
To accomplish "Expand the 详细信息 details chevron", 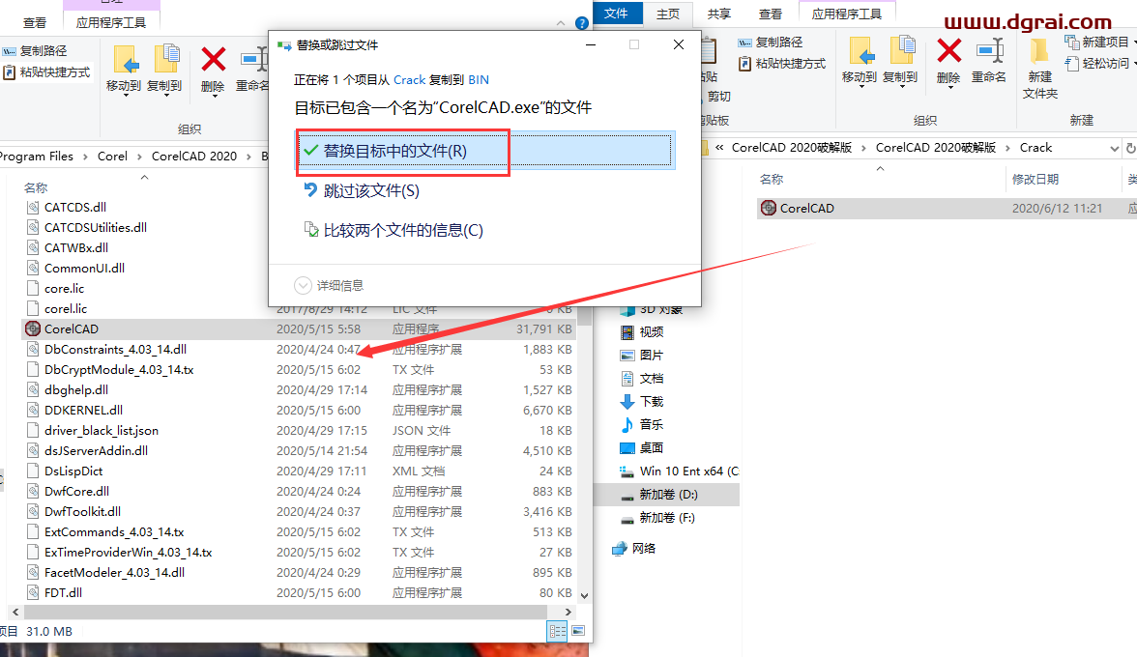I will pos(303,285).
